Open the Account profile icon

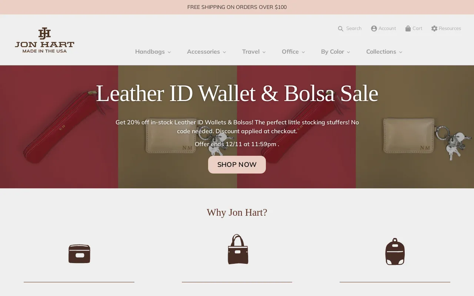tap(374, 28)
